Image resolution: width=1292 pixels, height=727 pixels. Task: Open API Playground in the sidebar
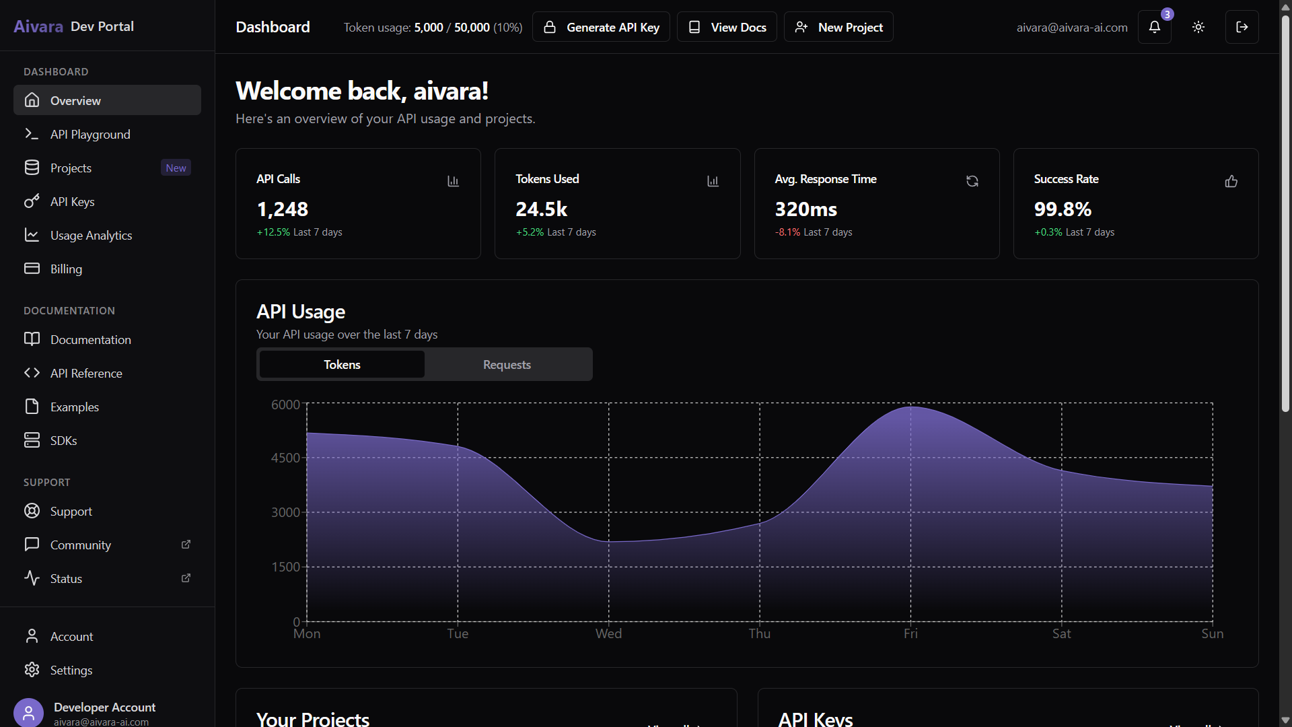tap(90, 134)
